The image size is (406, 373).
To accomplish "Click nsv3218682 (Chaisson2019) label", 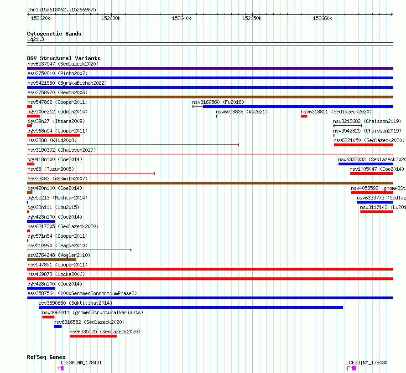I will click(367, 121).
